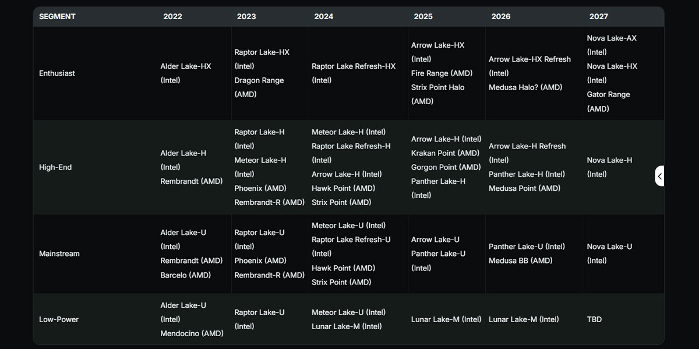Select Hawk Point (AMD) in High-End row
Image resolution: width=699 pixels, height=349 pixels.
coord(344,188)
